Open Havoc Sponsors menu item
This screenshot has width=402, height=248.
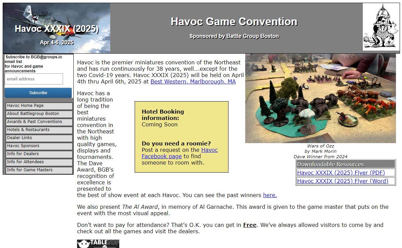pos(39,146)
